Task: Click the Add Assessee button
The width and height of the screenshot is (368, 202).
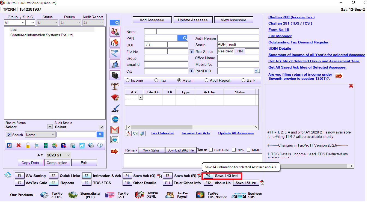Action: tap(152, 20)
